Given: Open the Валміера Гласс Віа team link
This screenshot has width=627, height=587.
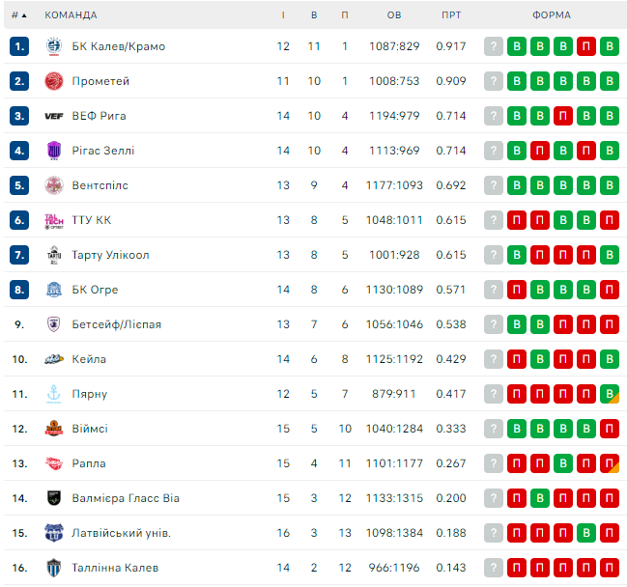Looking at the screenshot, I should pyautogui.click(x=126, y=498).
